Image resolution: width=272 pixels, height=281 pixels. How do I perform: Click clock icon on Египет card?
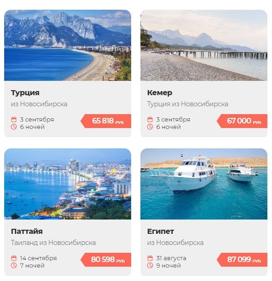tap(150, 265)
